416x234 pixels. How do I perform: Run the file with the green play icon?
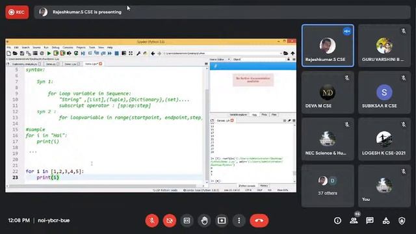point(49,53)
